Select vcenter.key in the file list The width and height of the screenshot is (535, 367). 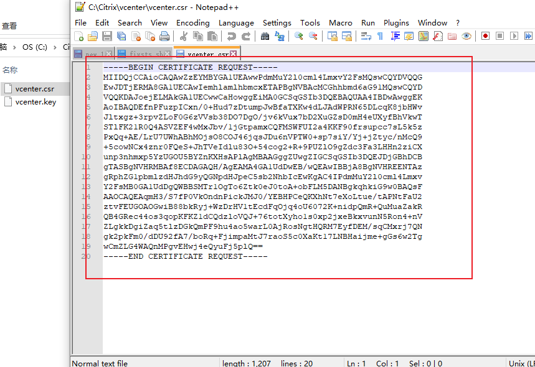point(36,102)
